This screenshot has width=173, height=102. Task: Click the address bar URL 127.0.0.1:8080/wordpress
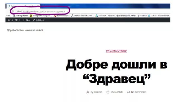click(x=40, y=12)
